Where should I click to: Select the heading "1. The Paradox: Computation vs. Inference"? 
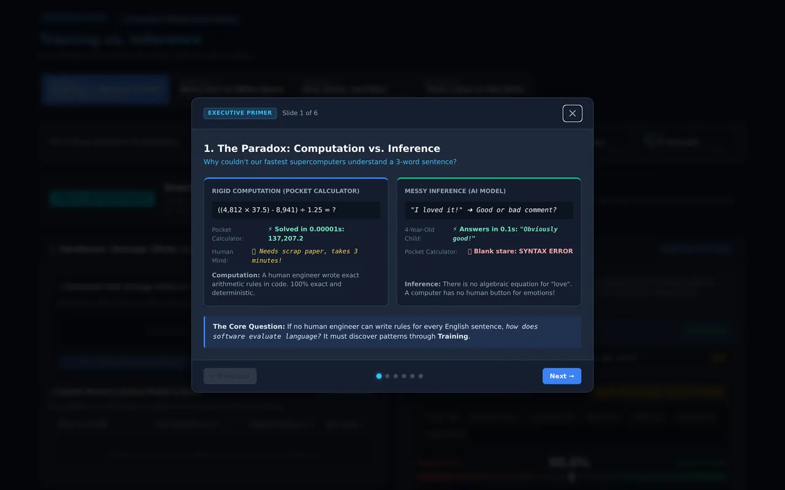322,148
